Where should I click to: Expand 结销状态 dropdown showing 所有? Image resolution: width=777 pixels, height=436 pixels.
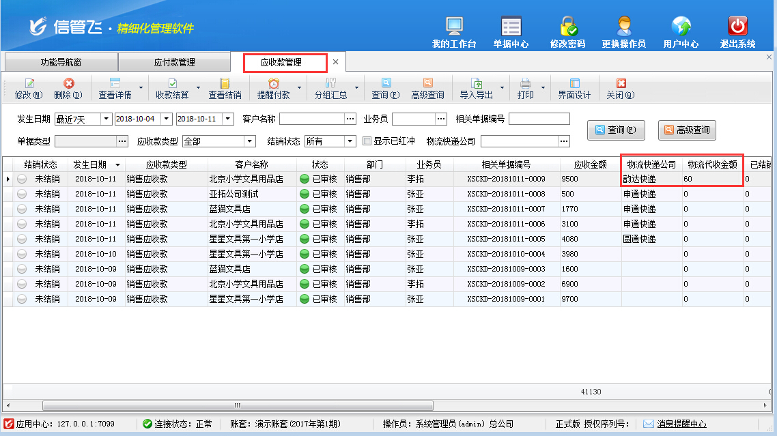point(350,141)
